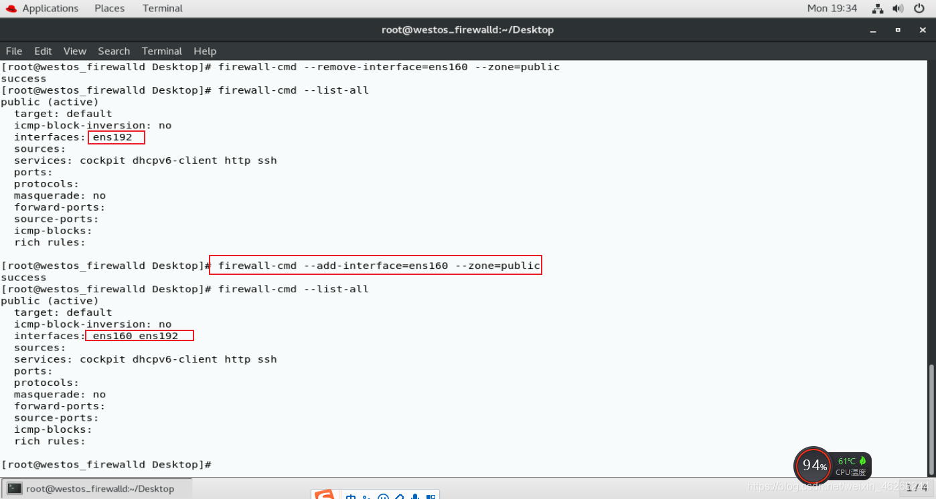Open the Applications menu
This screenshot has width=936, height=499.
click(x=50, y=8)
